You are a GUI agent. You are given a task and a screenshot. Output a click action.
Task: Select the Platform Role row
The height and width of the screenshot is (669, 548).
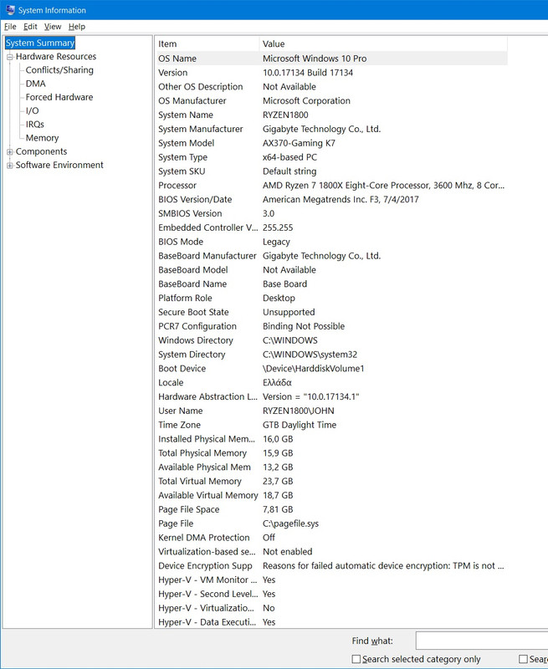[x=332, y=298]
